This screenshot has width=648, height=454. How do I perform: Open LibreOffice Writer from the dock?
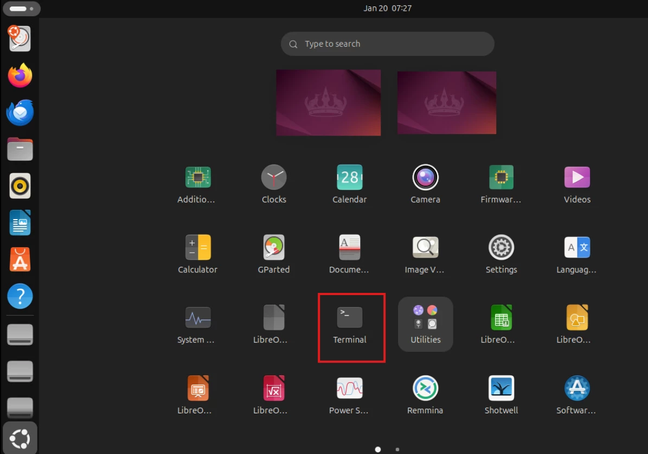(x=20, y=222)
